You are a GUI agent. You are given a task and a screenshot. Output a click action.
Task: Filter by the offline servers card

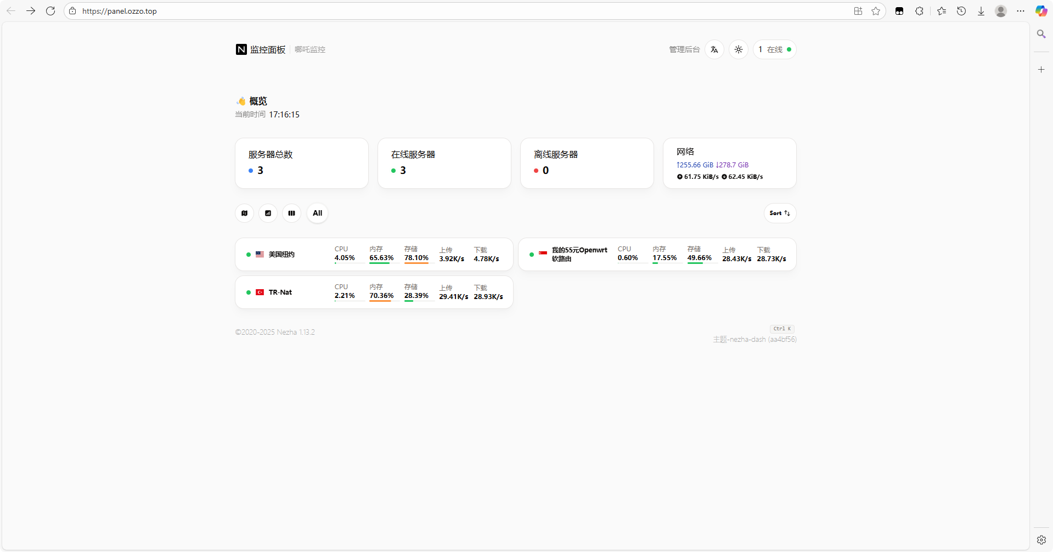click(587, 163)
